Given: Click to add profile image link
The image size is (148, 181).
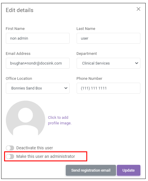Looking at the screenshot, I should pos(60,120).
